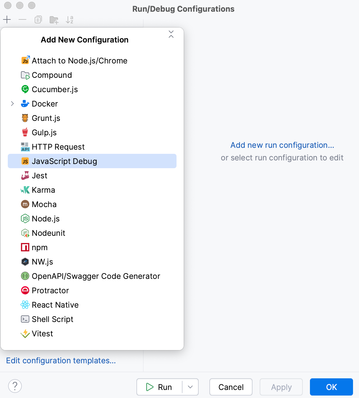Image resolution: width=359 pixels, height=398 pixels.
Task: Add a new configuration via the plus icon
Action: (7, 20)
